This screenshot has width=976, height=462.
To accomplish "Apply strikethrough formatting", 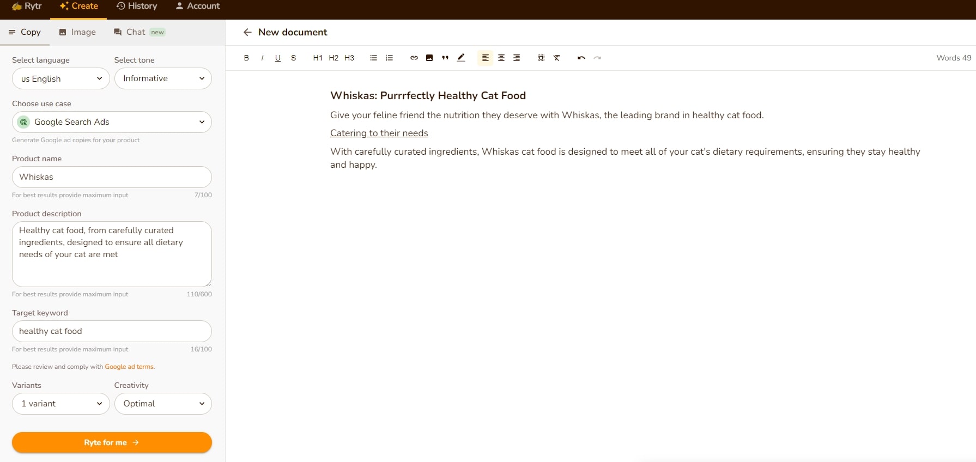I will pos(294,58).
